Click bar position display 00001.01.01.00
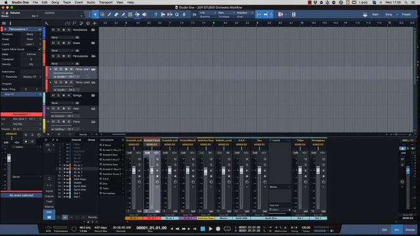Image resolution: width=420 pixels, height=236 pixels. coord(152,228)
